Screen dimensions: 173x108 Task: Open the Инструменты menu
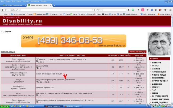tap(35, 1)
